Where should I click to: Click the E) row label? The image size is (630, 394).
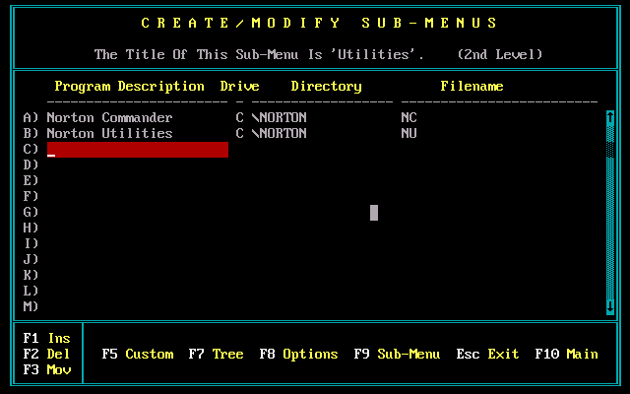(31, 180)
